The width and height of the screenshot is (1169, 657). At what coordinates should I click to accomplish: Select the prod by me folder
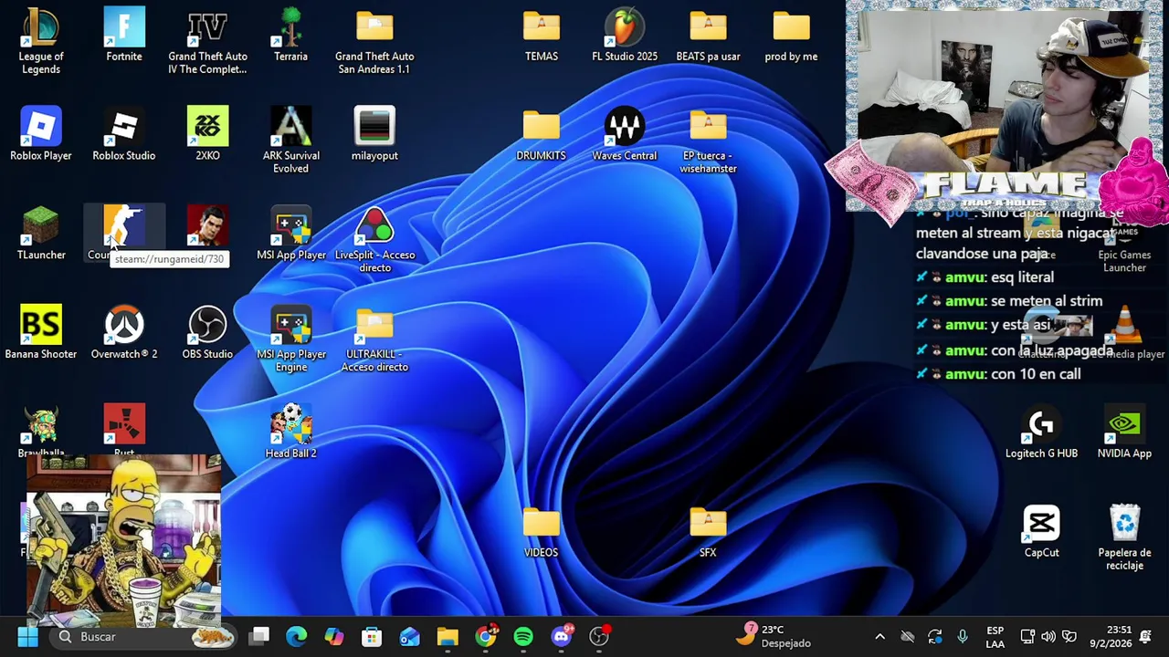pyautogui.click(x=791, y=35)
